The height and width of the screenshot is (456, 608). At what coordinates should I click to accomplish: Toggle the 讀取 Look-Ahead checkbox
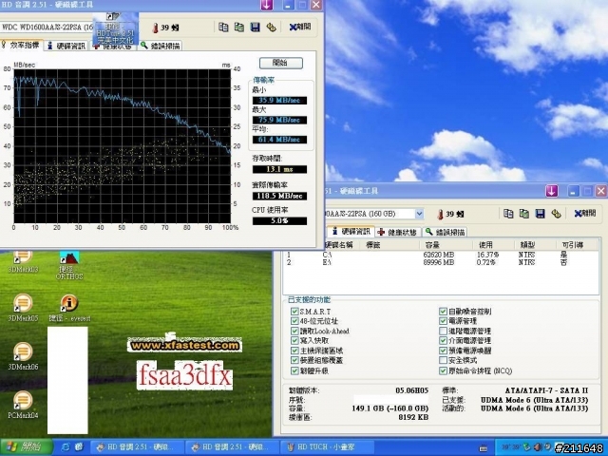click(x=294, y=331)
